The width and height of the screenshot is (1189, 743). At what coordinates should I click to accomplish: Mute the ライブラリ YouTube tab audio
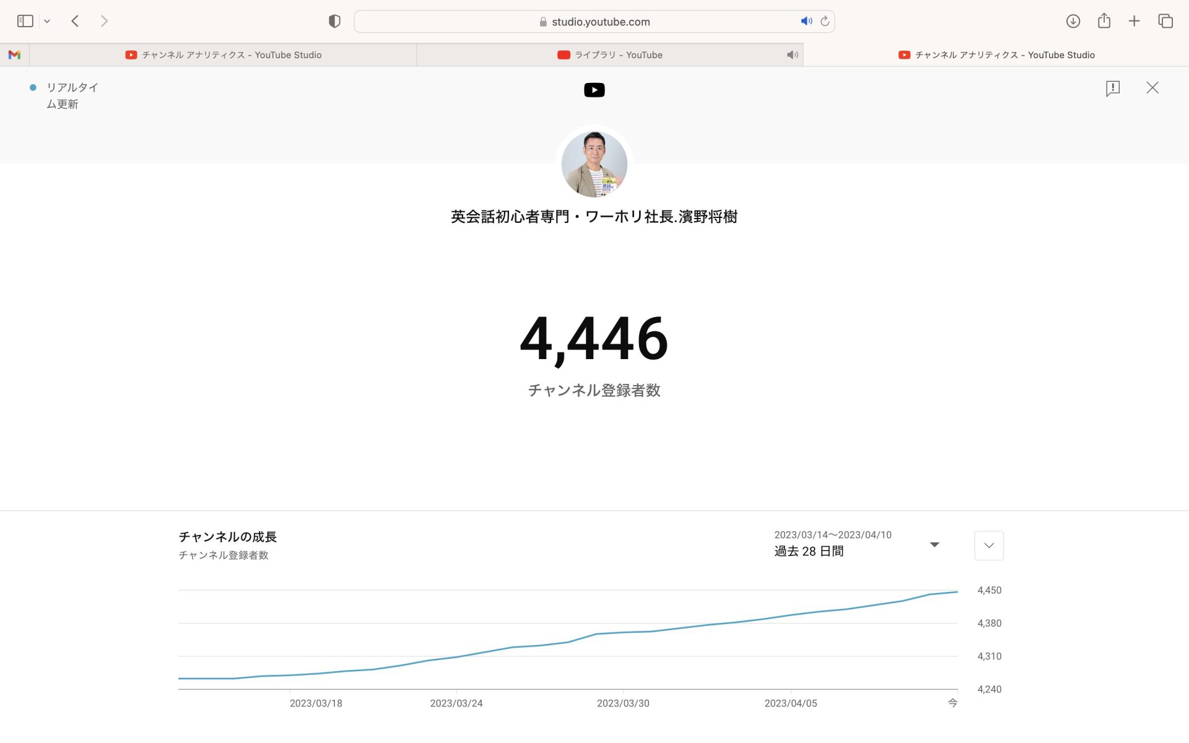pos(792,55)
